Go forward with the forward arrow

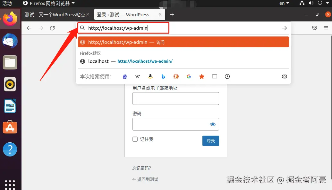pyautogui.click(x=41, y=28)
